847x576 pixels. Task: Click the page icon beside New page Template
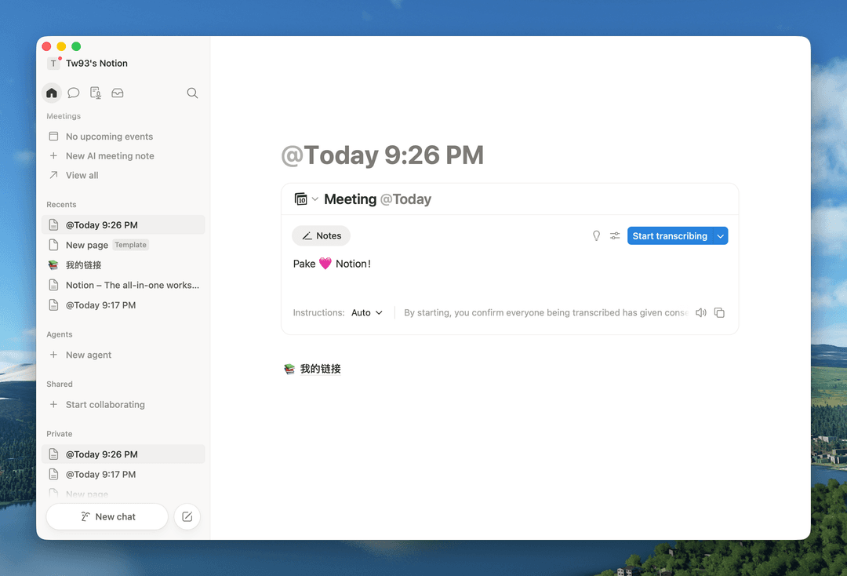53,245
